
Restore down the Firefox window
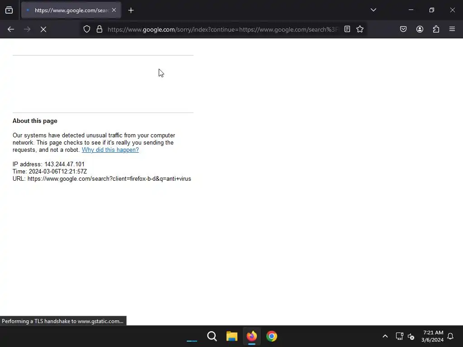click(x=432, y=10)
